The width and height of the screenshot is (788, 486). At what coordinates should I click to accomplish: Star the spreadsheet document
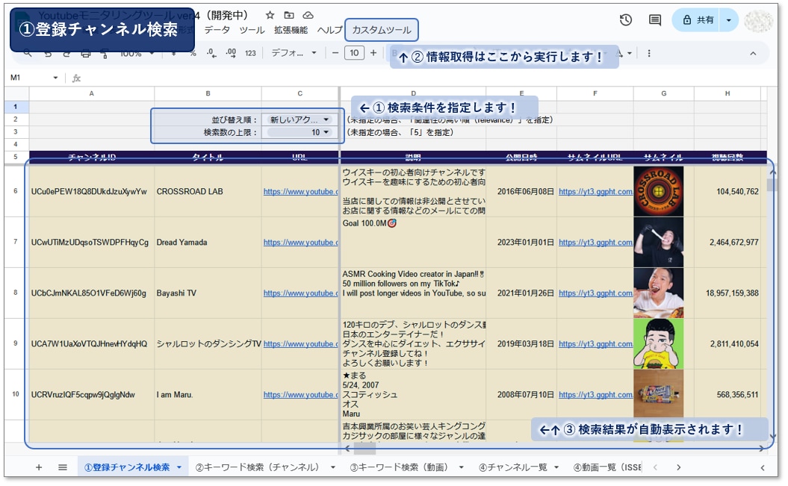[270, 15]
